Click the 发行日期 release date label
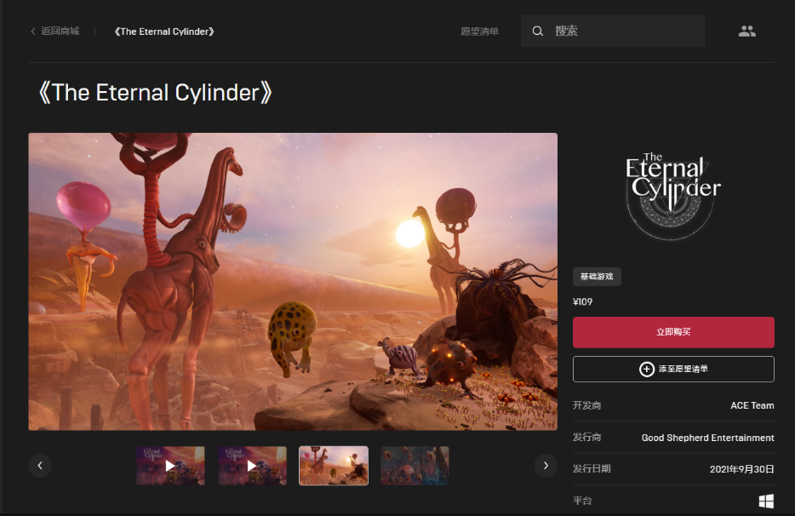Screen dimensions: 795x516 [592, 469]
